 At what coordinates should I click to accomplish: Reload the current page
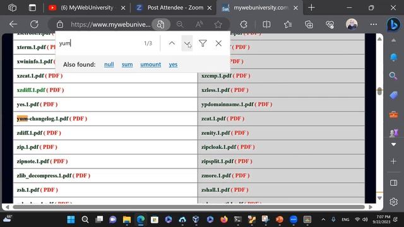pos(34,25)
